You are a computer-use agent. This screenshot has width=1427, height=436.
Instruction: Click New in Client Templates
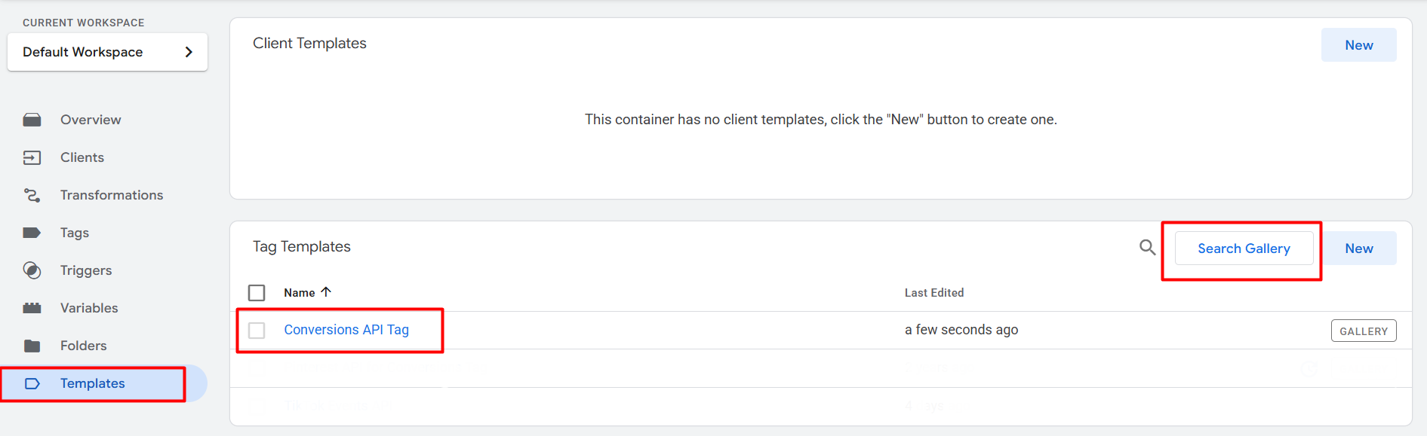1358,45
